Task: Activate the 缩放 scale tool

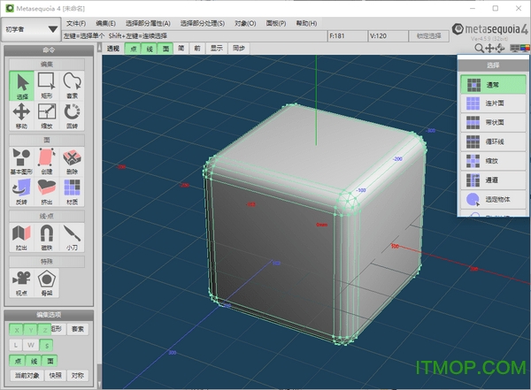Action: click(x=47, y=116)
